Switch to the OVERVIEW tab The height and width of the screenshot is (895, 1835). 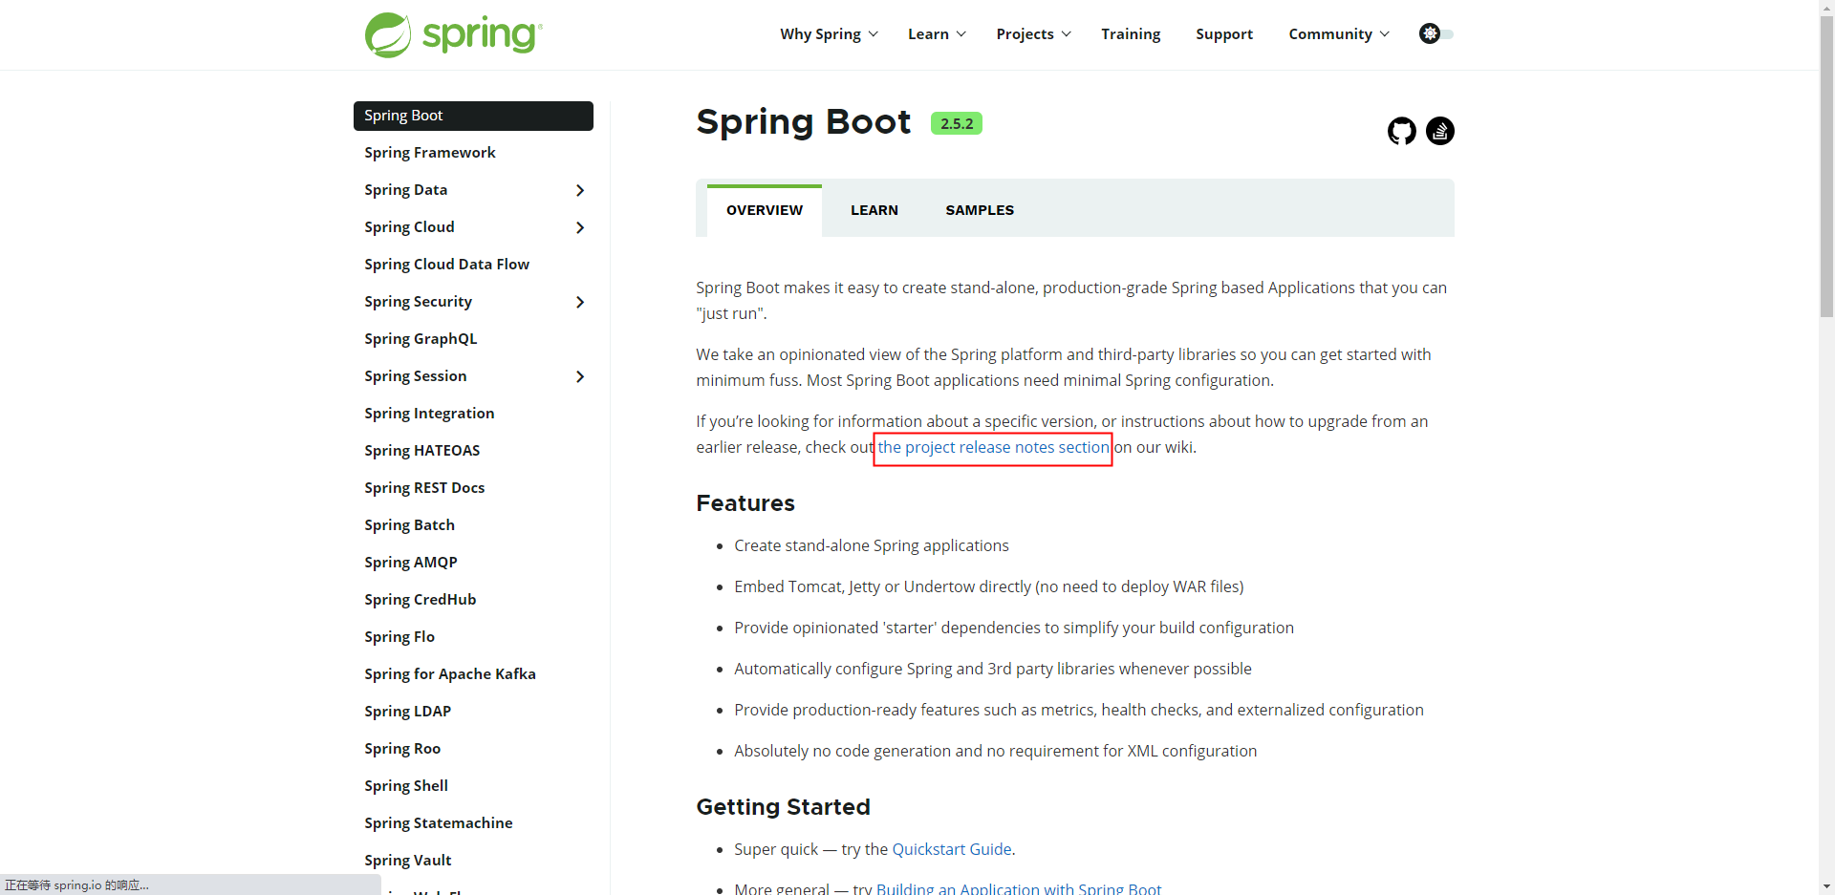click(765, 210)
